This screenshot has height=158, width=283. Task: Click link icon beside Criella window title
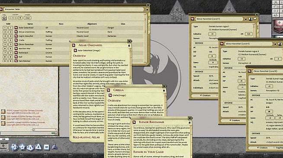point(109,90)
